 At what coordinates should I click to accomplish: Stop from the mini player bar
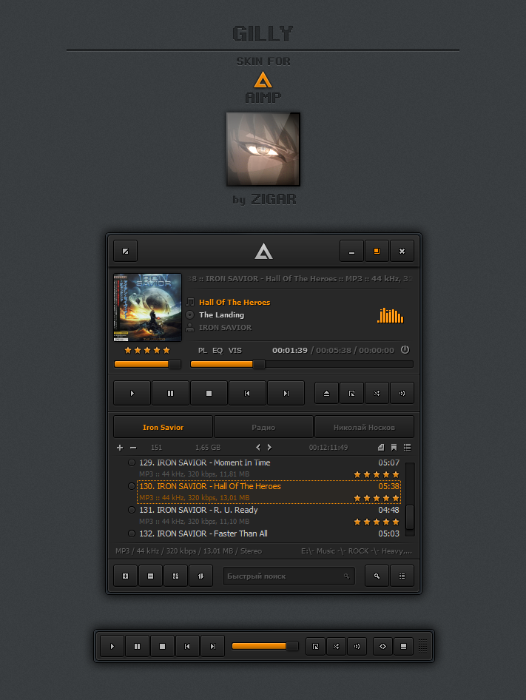tap(163, 647)
